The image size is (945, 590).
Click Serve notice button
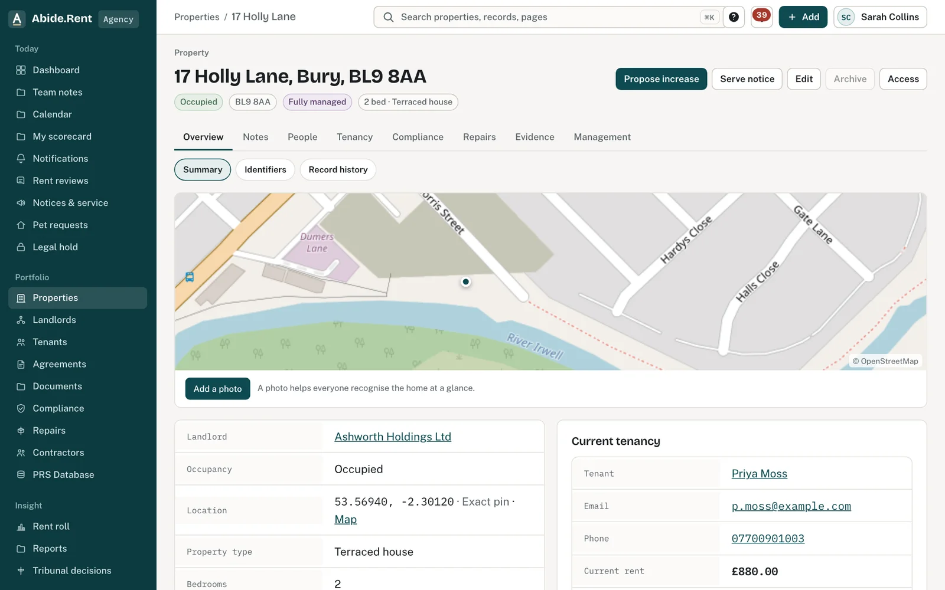[747, 79]
